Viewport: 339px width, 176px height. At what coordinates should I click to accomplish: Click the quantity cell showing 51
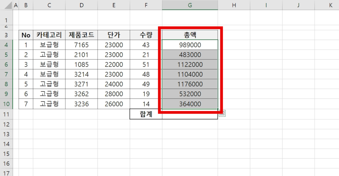(x=146, y=65)
